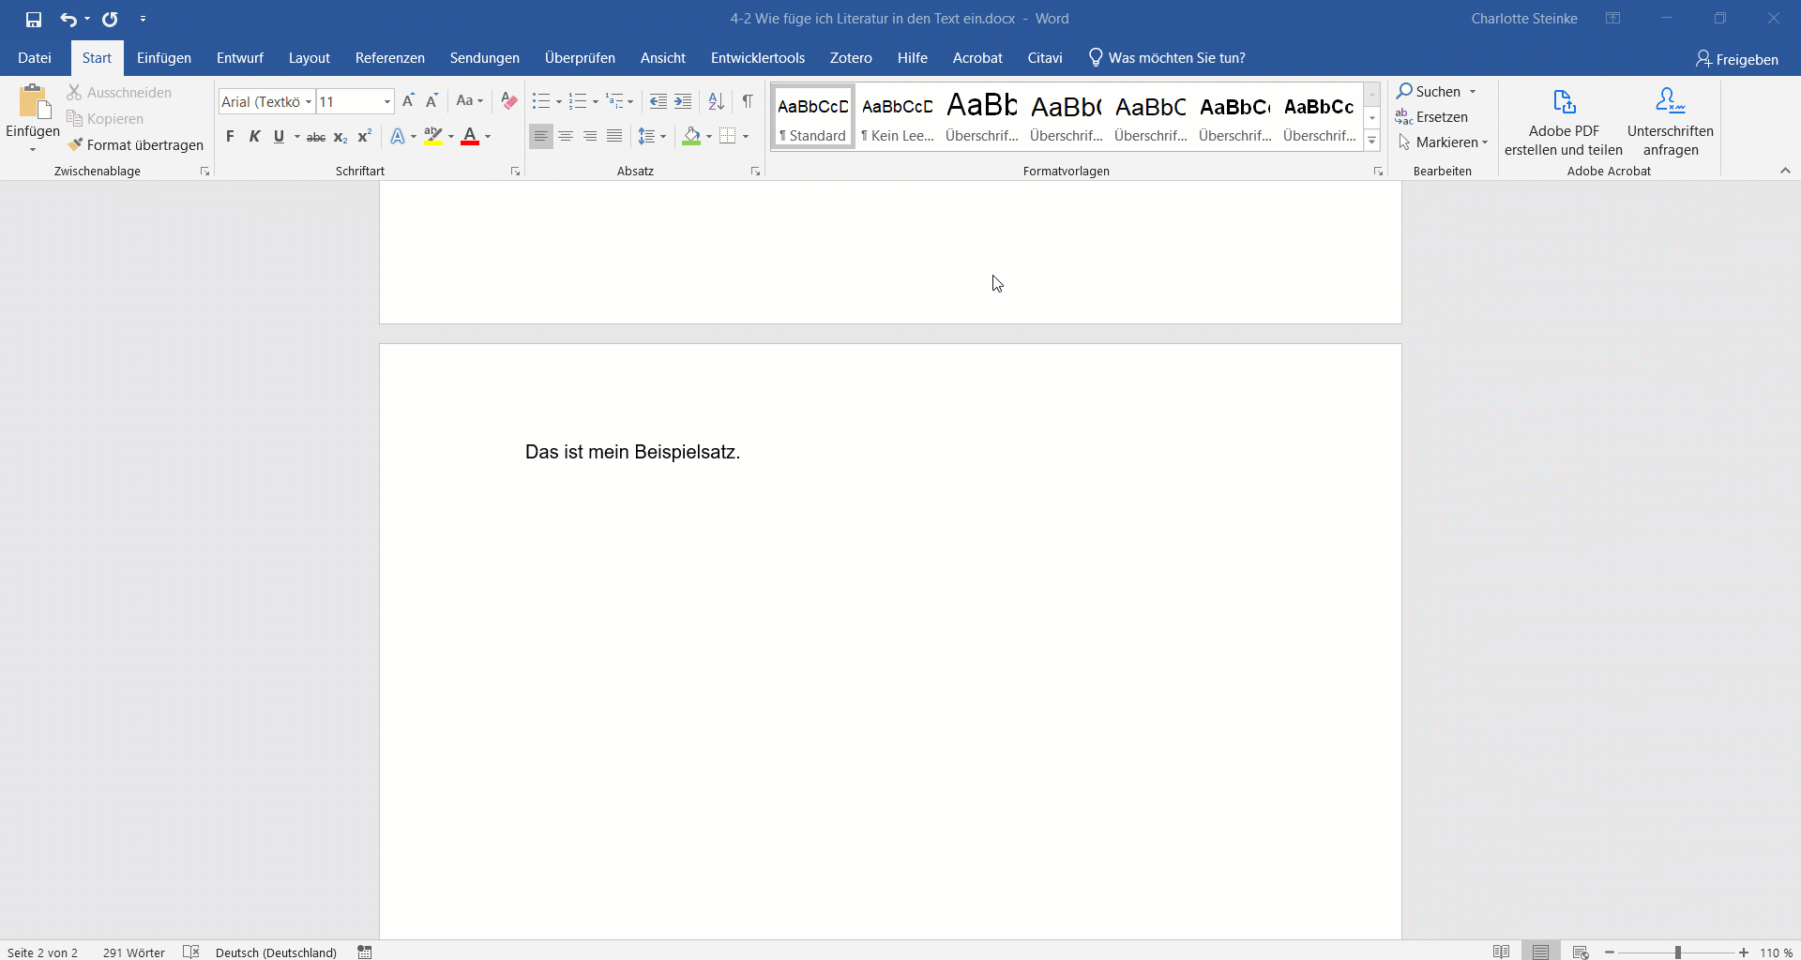Toggle justified paragraph alignment

tap(614, 137)
